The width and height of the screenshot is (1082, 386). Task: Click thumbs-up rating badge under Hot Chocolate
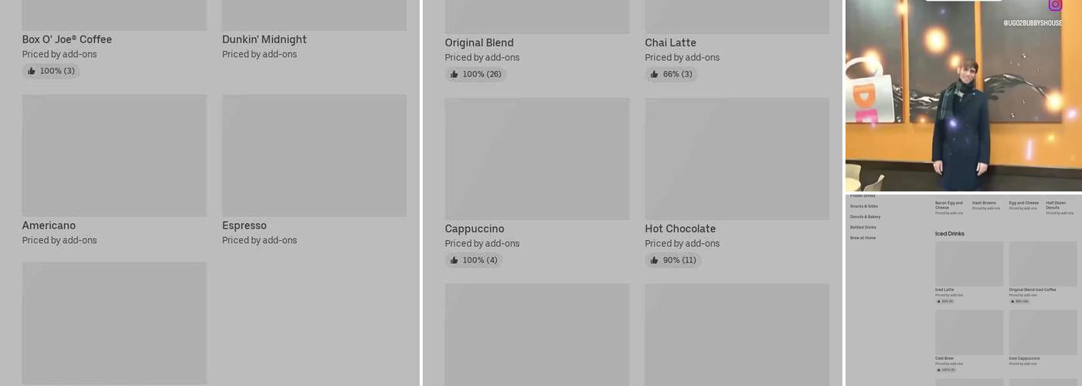click(x=673, y=260)
